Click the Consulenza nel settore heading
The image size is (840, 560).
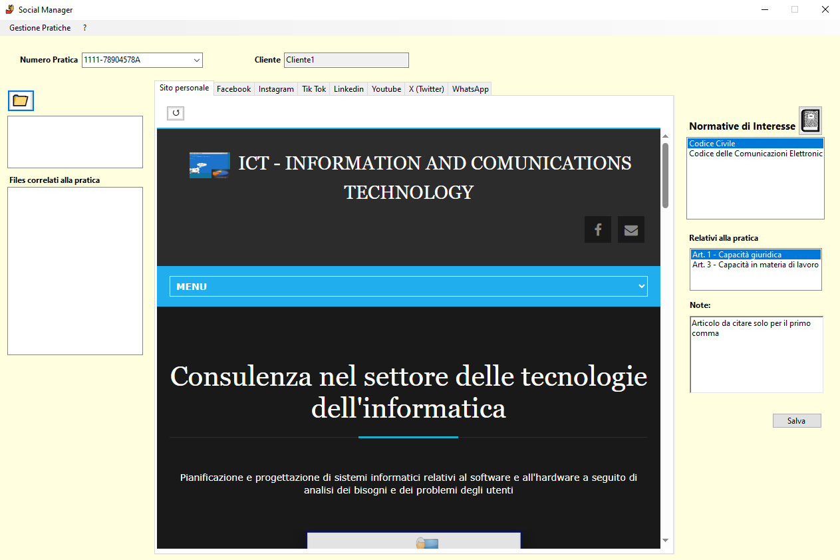coord(408,392)
